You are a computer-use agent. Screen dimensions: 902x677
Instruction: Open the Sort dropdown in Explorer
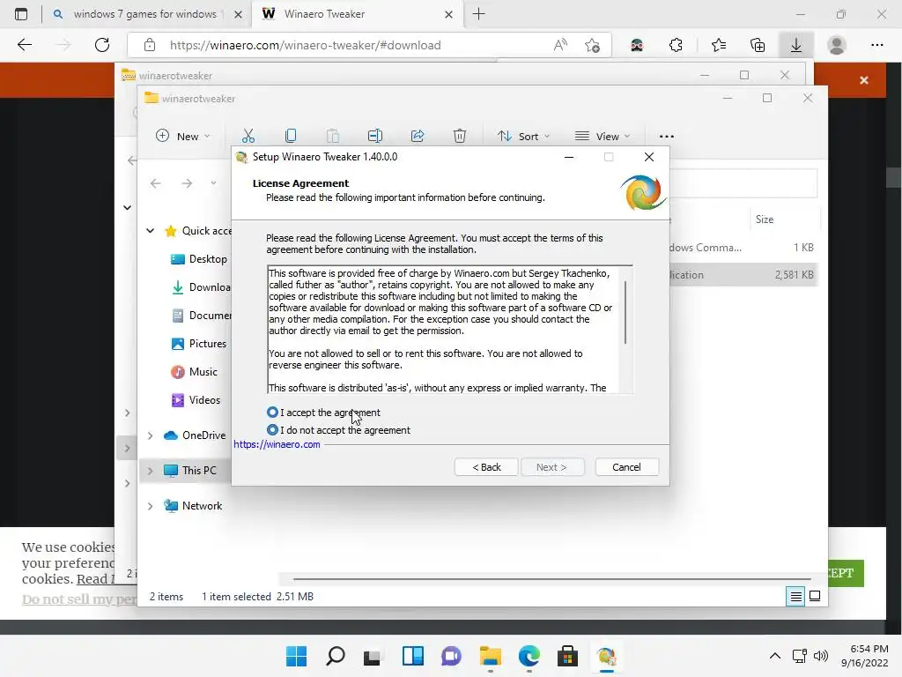pos(523,136)
